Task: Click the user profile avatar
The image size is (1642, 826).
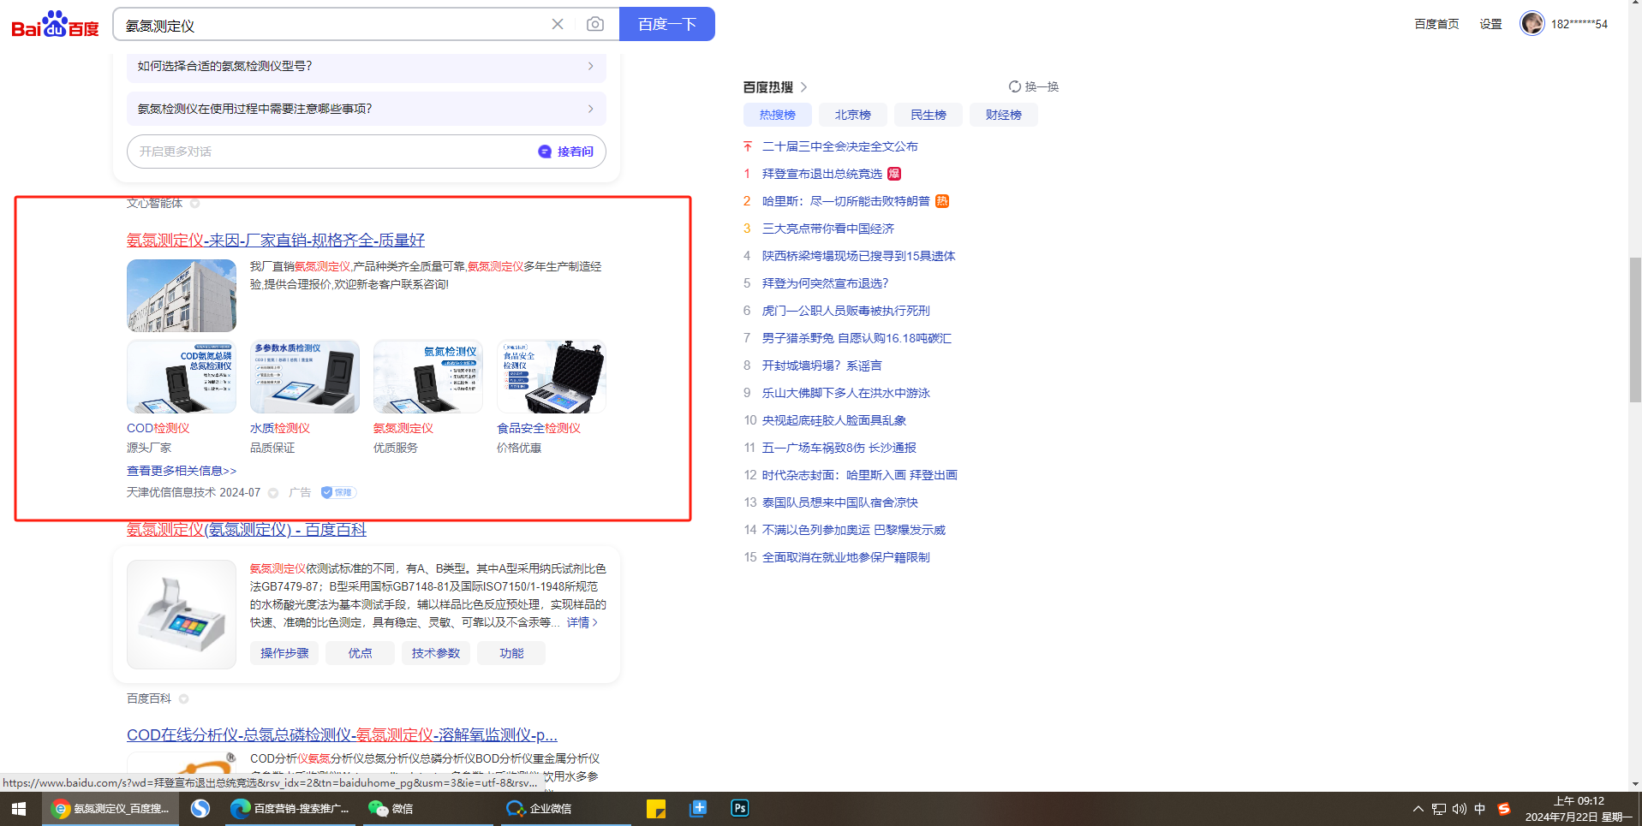Action: coord(1532,24)
